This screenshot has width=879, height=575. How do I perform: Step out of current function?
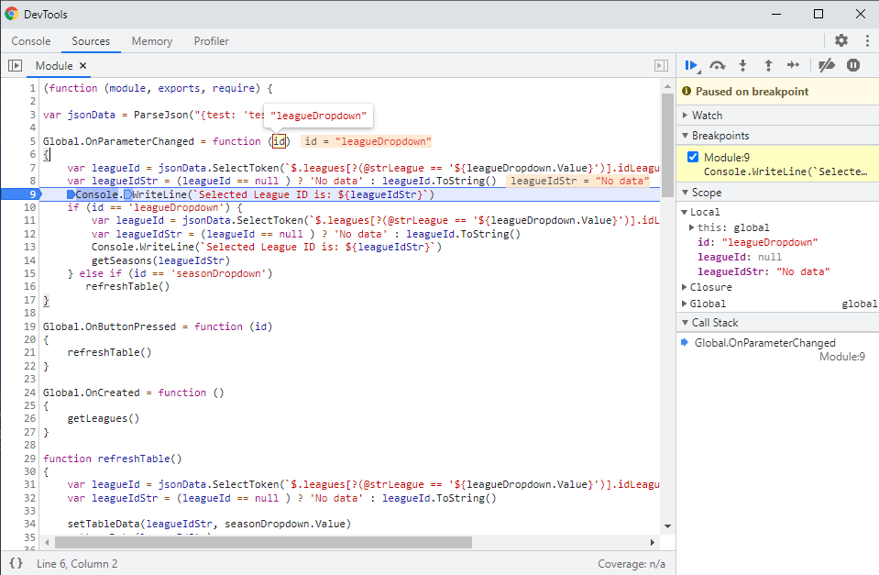click(768, 65)
